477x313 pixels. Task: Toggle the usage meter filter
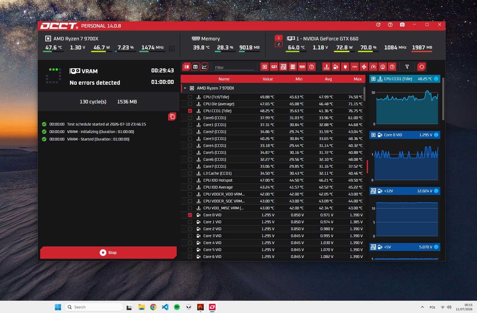click(x=383, y=67)
